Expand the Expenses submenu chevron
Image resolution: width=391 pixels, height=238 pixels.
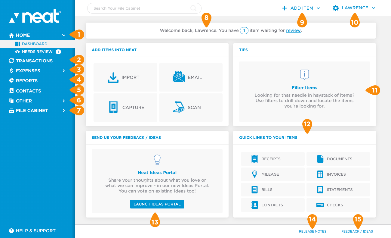pyautogui.click(x=64, y=71)
